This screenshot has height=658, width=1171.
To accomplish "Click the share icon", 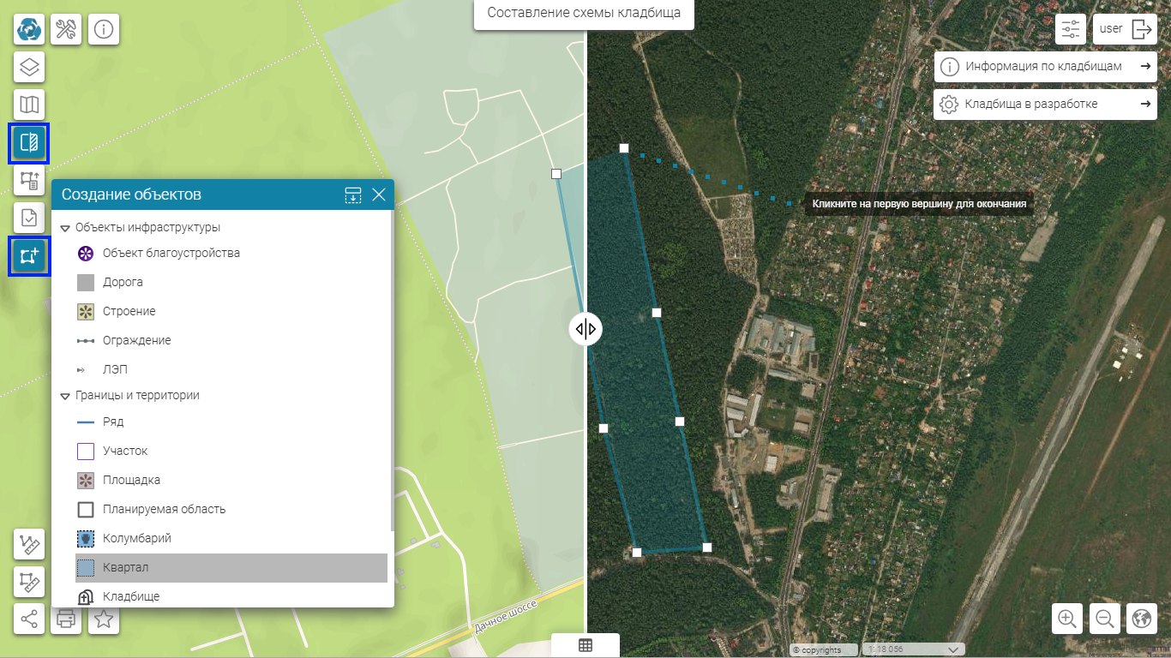I will (x=29, y=619).
